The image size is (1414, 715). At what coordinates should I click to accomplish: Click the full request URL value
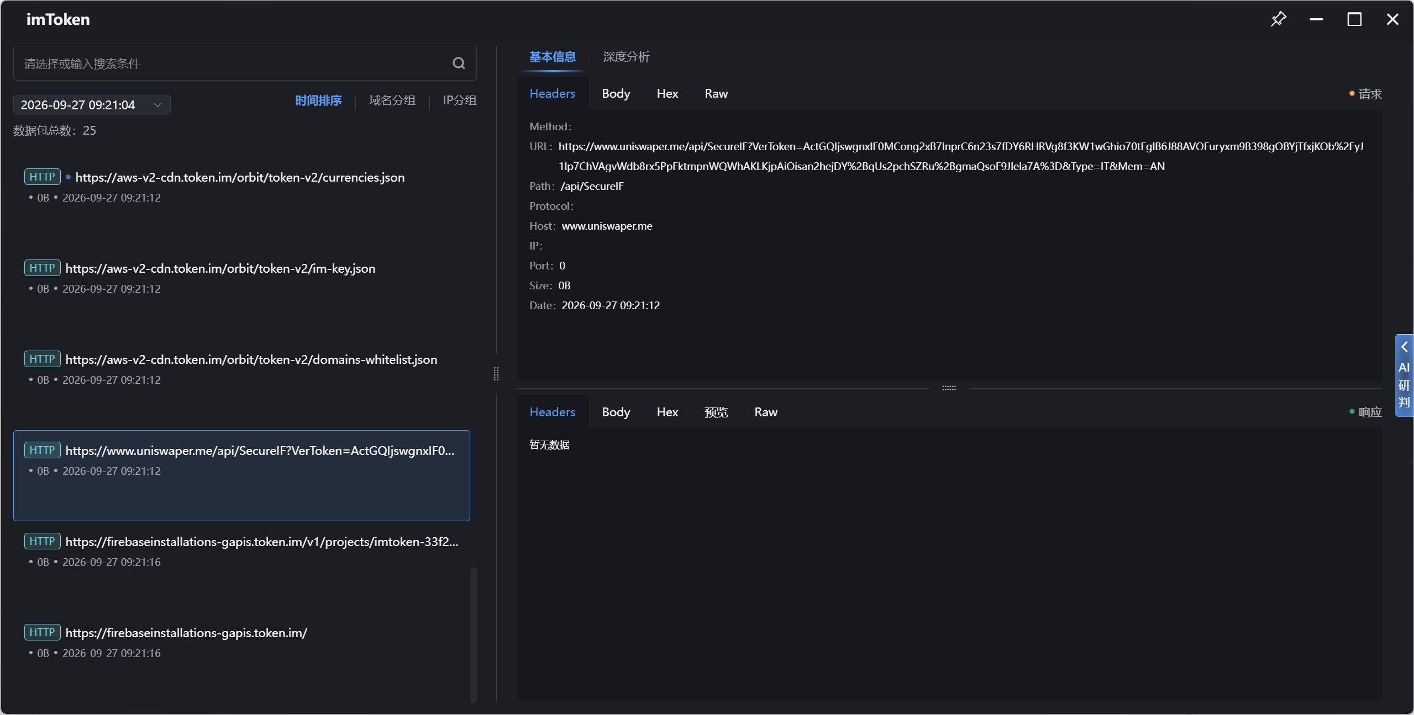[x=961, y=156]
